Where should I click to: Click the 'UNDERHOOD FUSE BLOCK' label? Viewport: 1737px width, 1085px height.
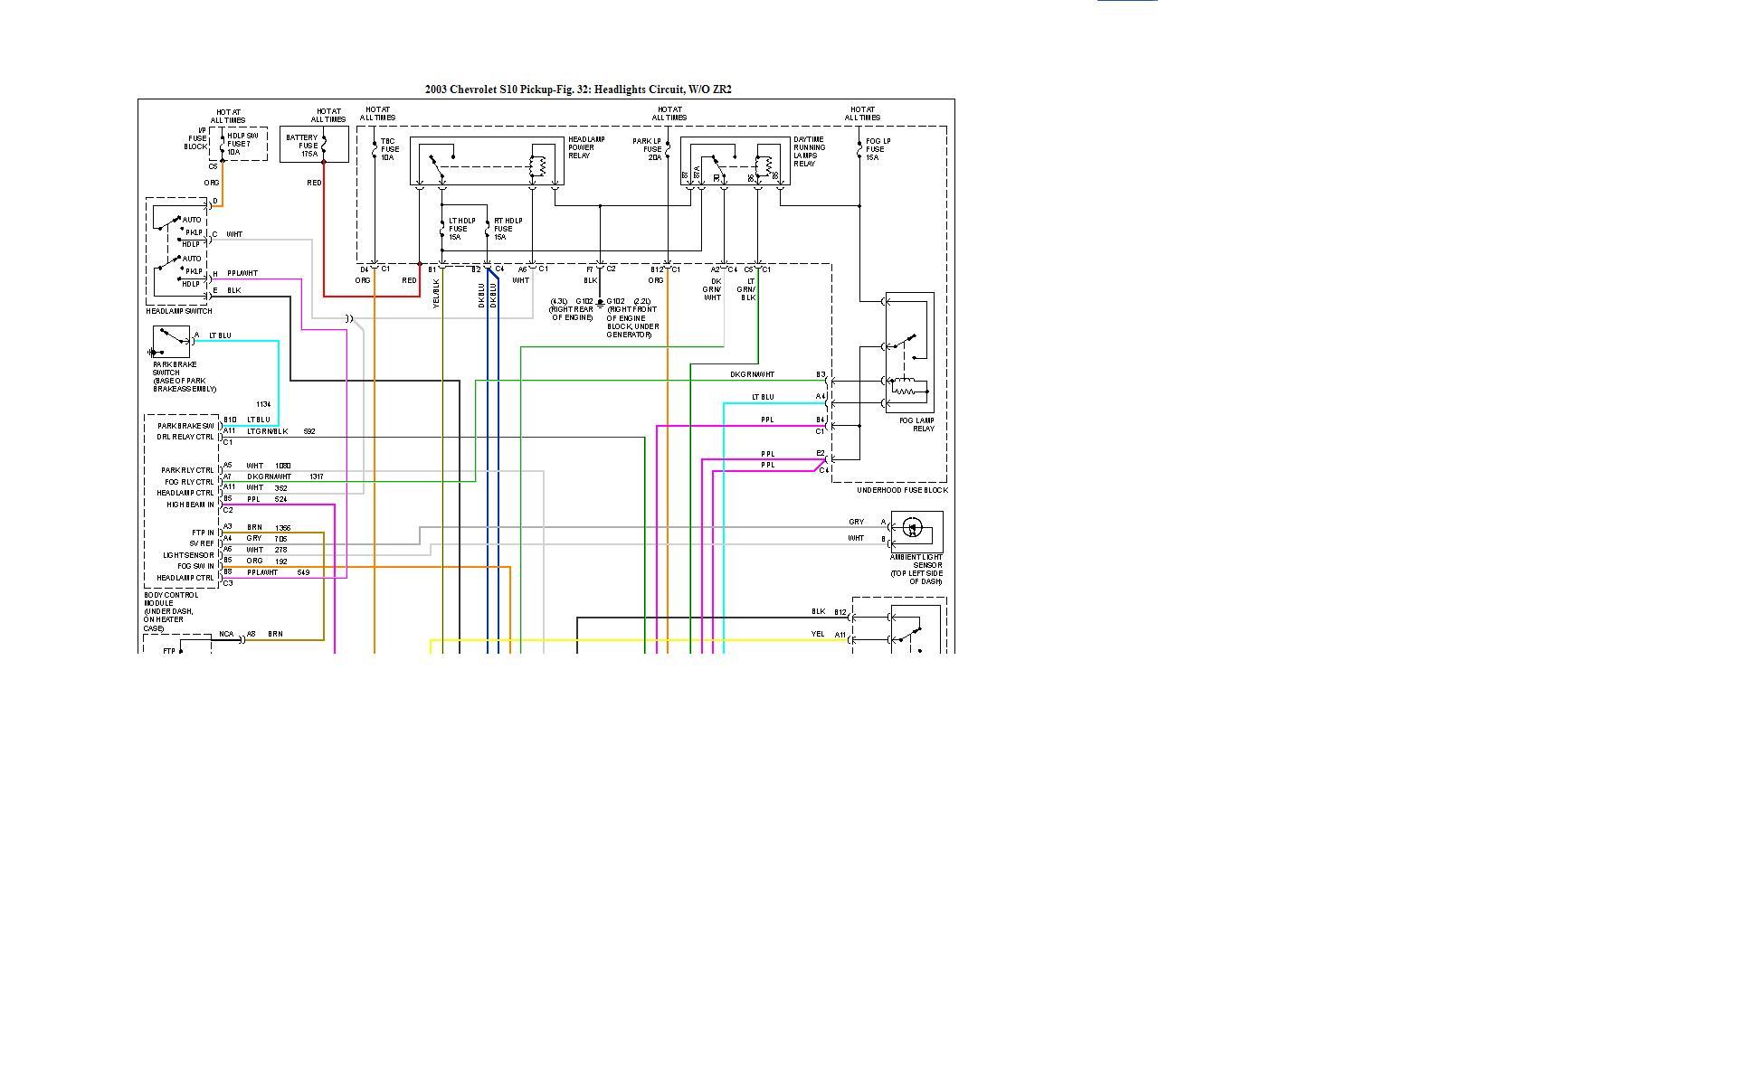click(x=902, y=490)
